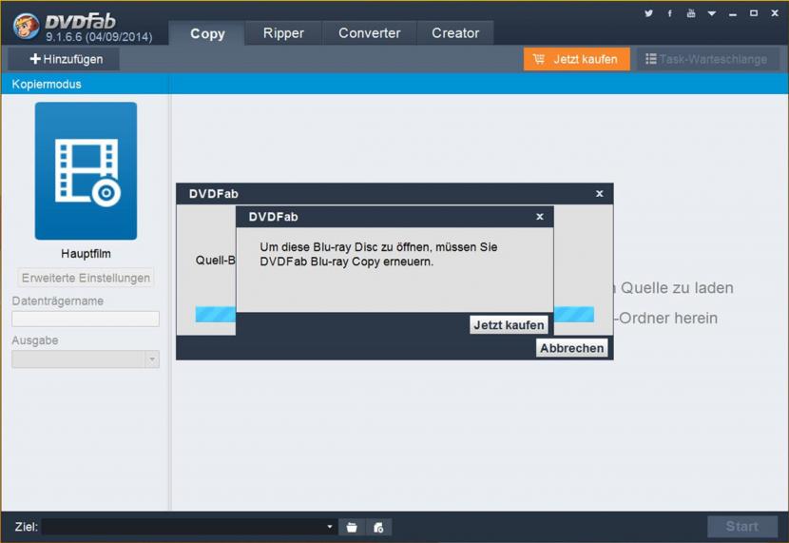789x543 pixels.
Task: Open the title bar dropdown menu arrow
Action: [711, 13]
